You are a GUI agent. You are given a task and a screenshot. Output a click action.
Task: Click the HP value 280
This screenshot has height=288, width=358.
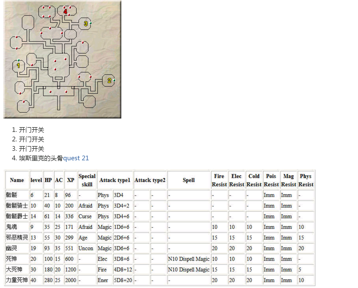(48, 280)
